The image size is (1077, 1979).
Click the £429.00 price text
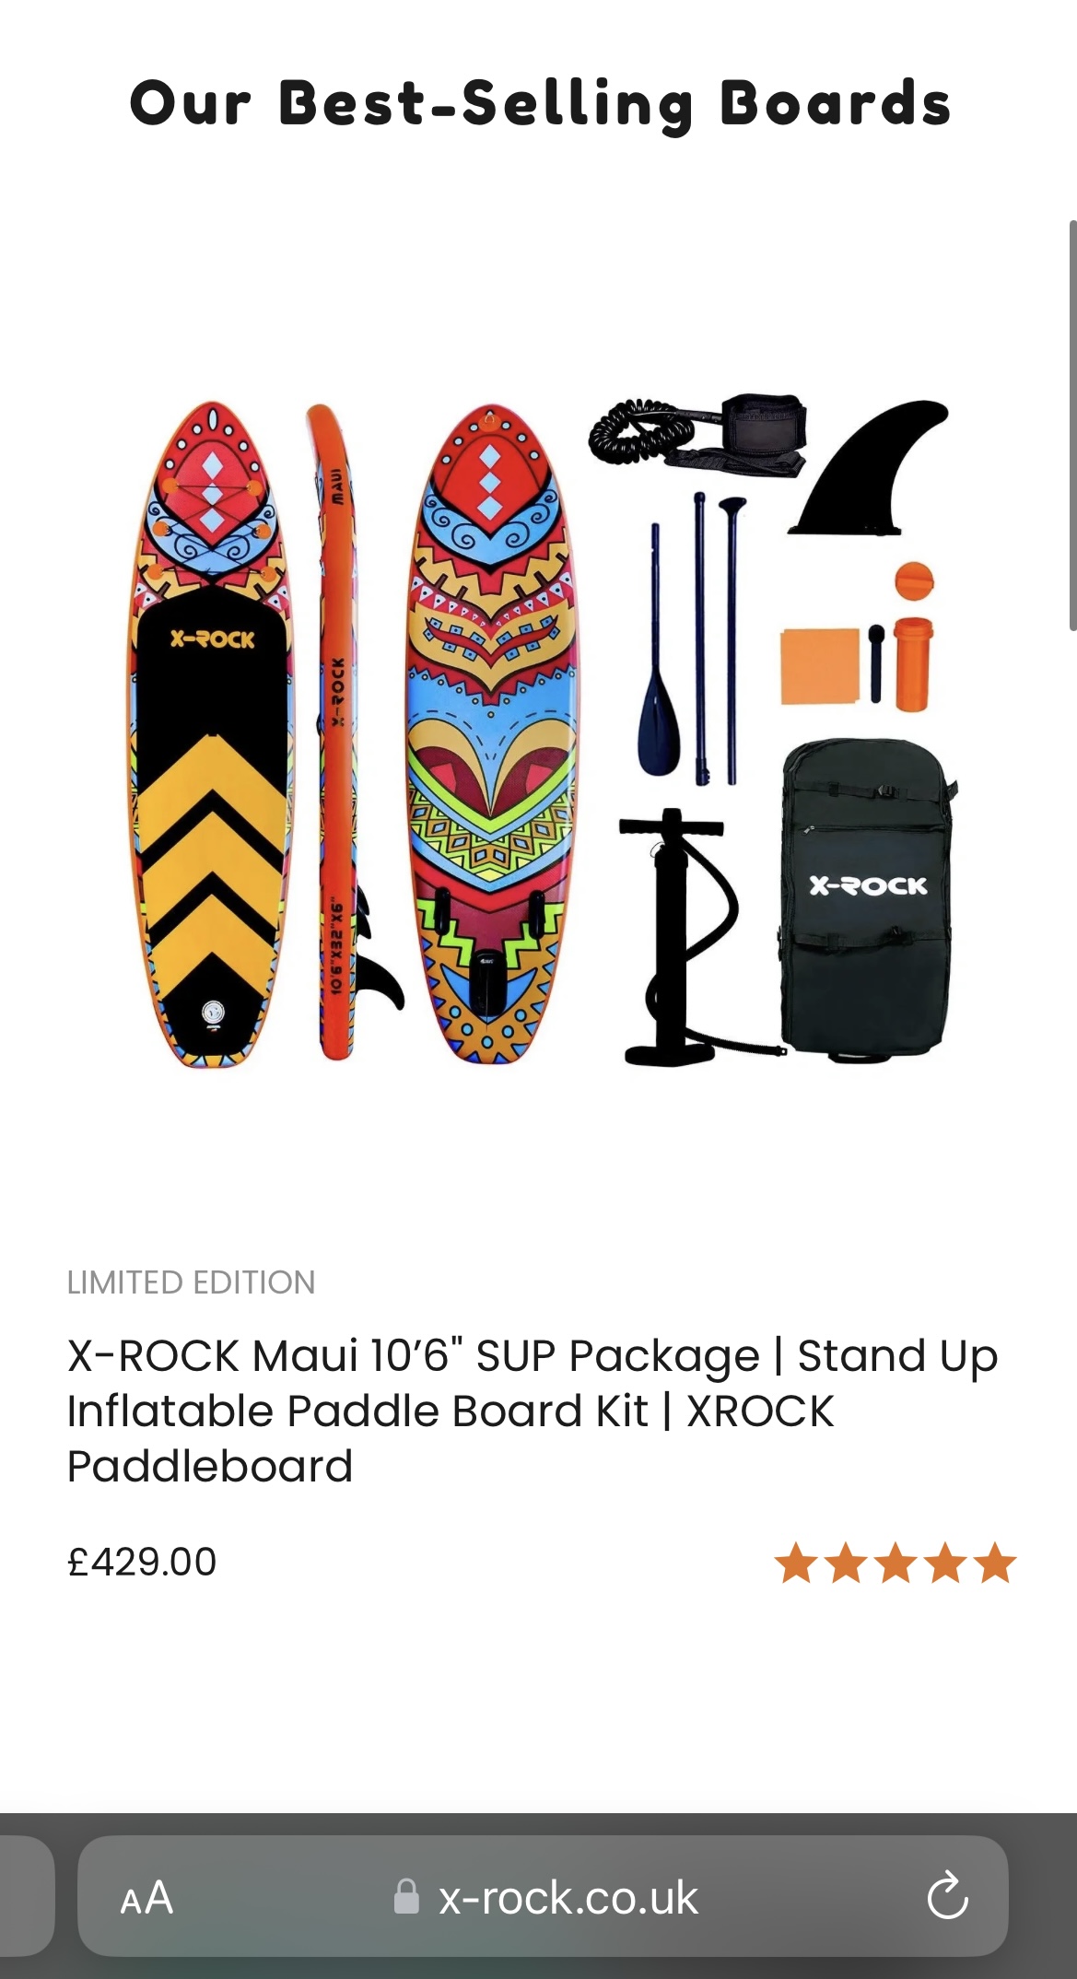142,1562
